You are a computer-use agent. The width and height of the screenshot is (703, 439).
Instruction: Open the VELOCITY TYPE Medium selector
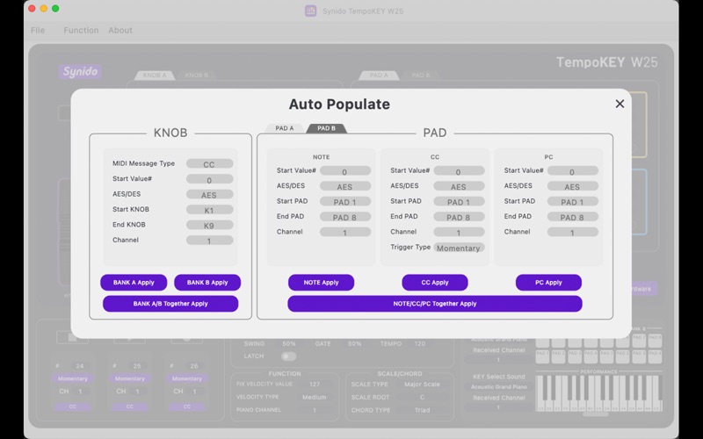[315, 398]
